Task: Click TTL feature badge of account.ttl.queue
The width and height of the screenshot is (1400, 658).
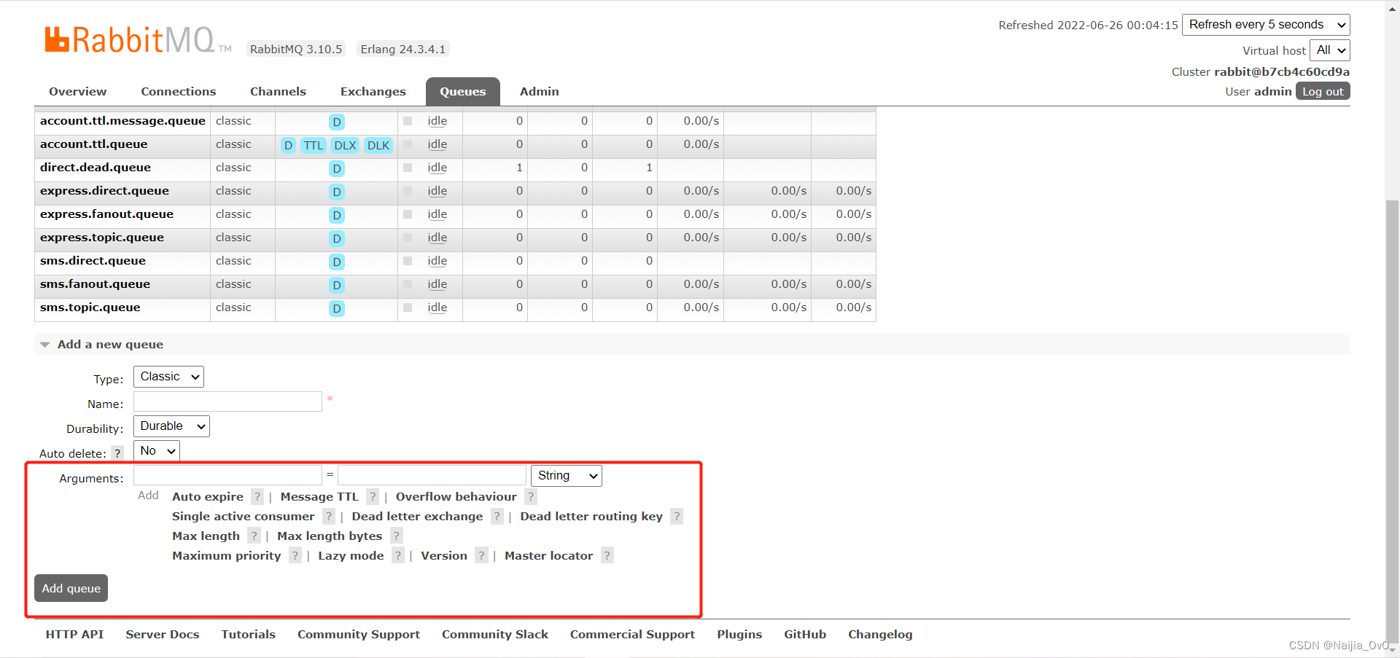Action: pos(314,145)
